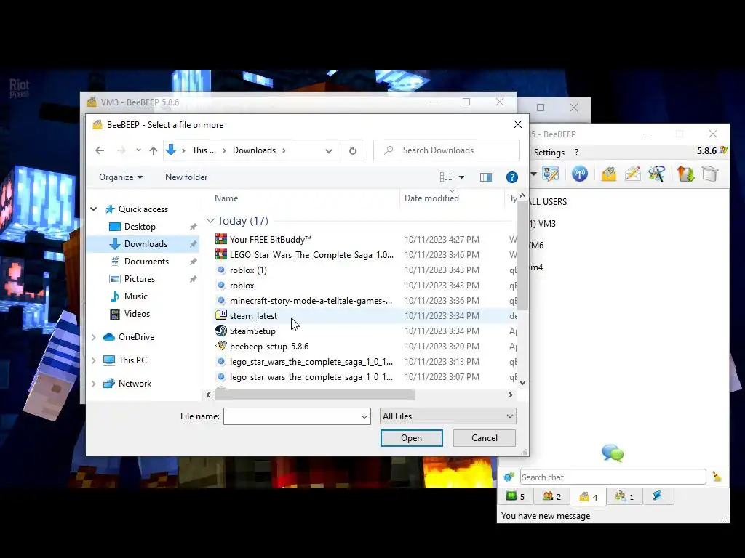
Task: Click the broom clear icon beside Search chat
Action: (x=717, y=477)
